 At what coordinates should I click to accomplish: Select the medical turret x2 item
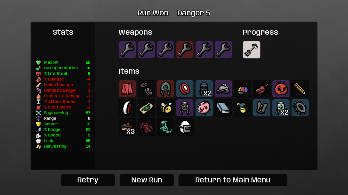pyautogui.click(x=281, y=108)
